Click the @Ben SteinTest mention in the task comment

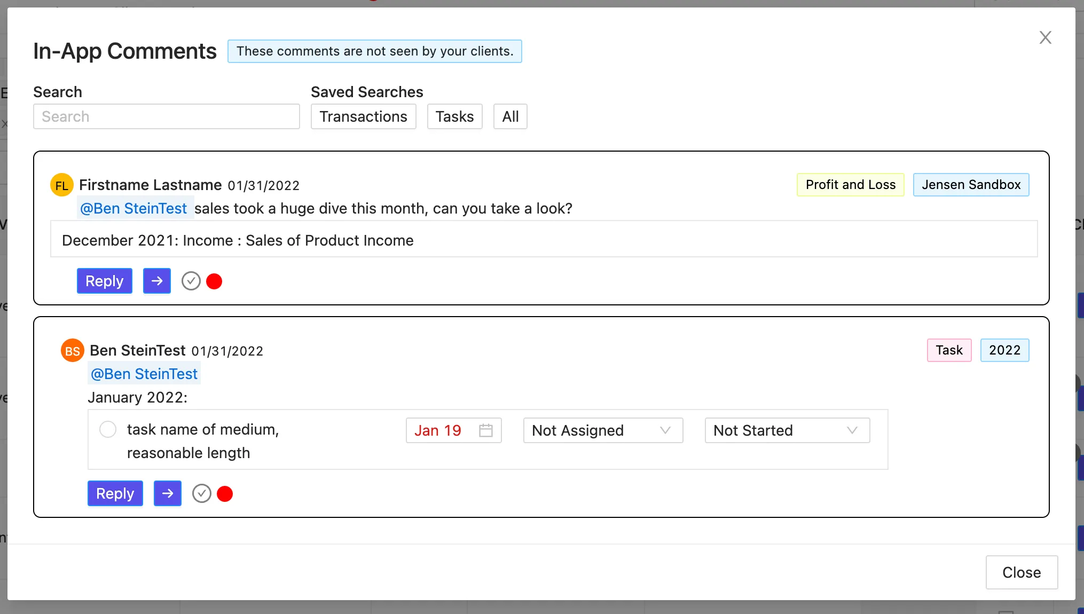coord(144,374)
